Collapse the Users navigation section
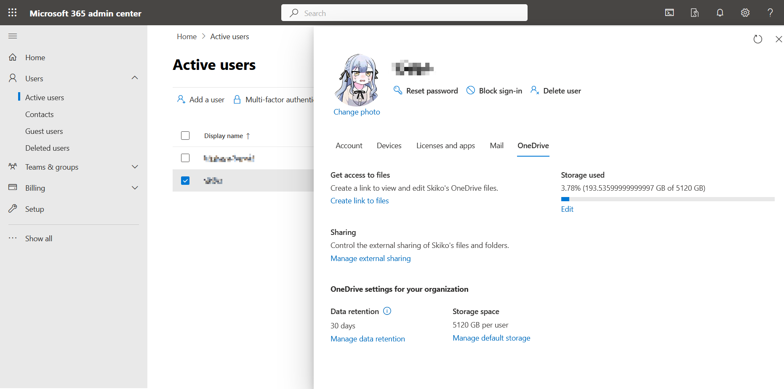784x389 pixels. coord(135,78)
